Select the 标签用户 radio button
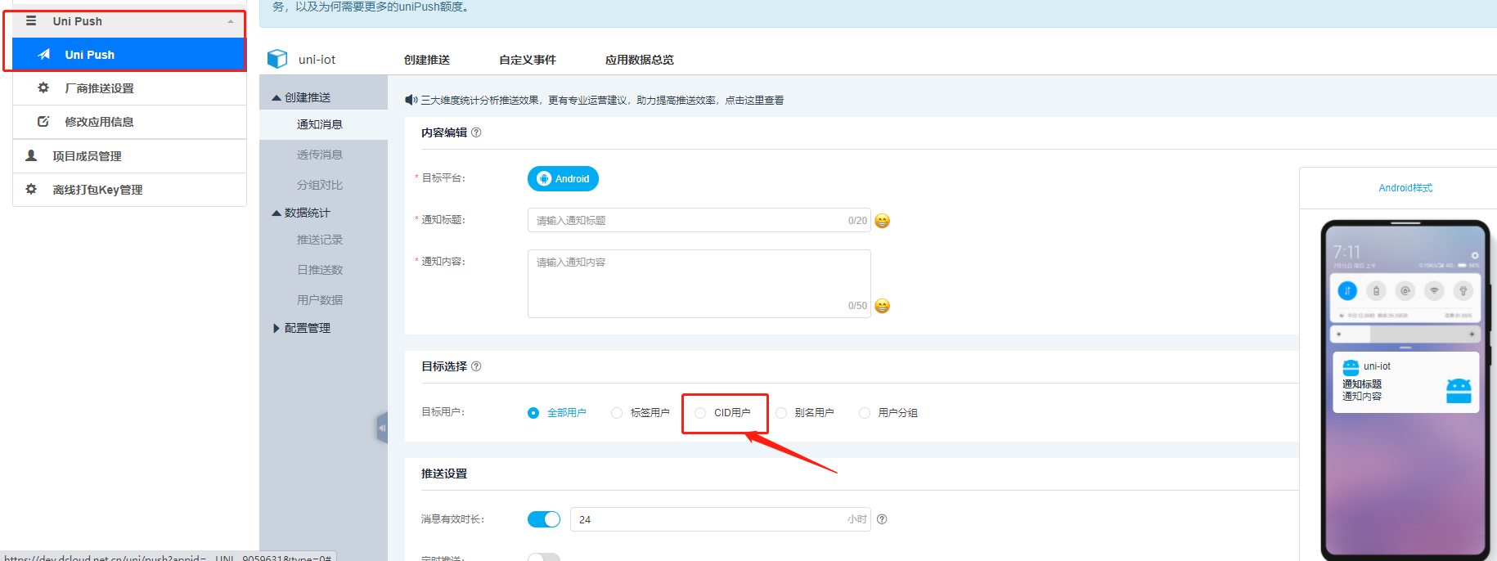1497x561 pixels. (617, 413)
